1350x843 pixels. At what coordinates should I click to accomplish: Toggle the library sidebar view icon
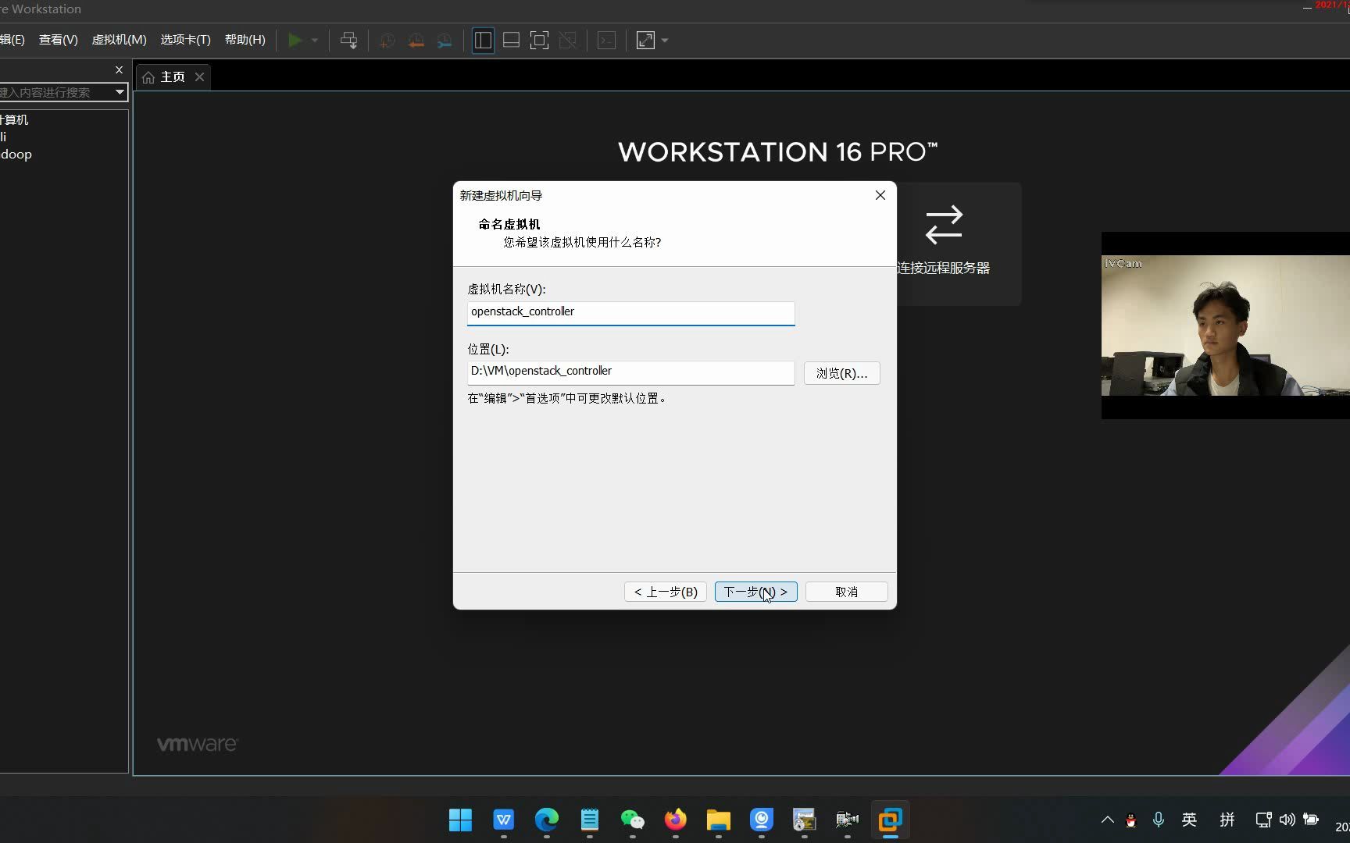pos(483,40)
